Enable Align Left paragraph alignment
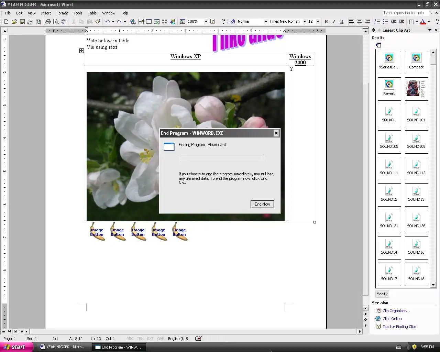 point(351,22)
